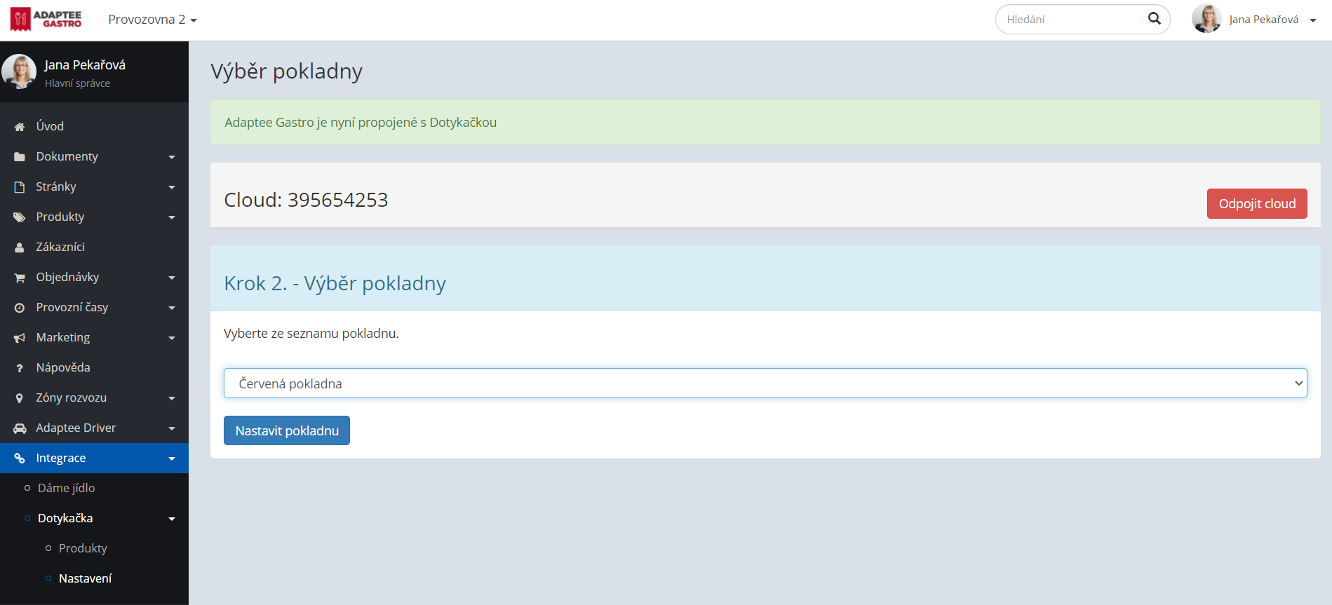Viewport: 1332px width, 605px height.
Task: Click the clock icon beside Provozní časy
Action: pyautogui.click(x=20, y=308)
